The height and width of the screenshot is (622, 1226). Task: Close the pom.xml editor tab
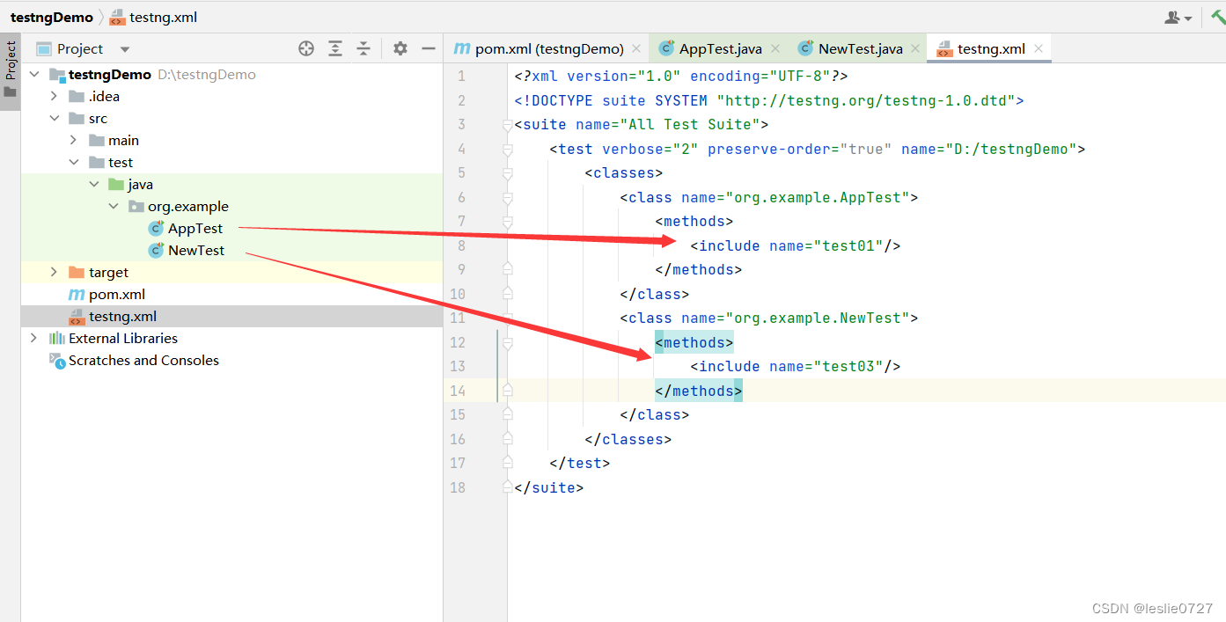636,48
